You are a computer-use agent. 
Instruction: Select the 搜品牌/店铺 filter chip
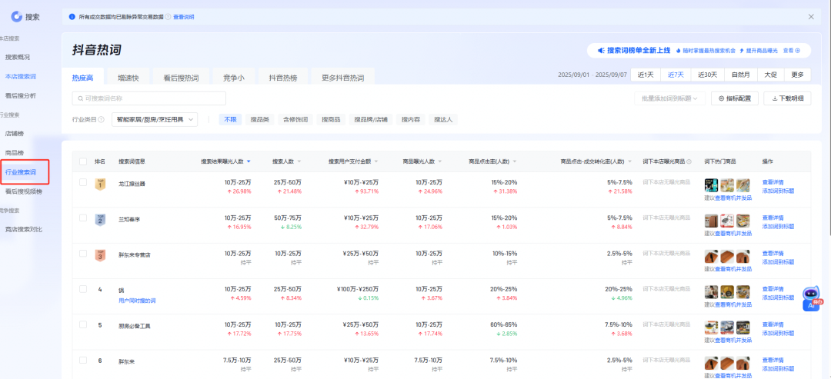370,120
